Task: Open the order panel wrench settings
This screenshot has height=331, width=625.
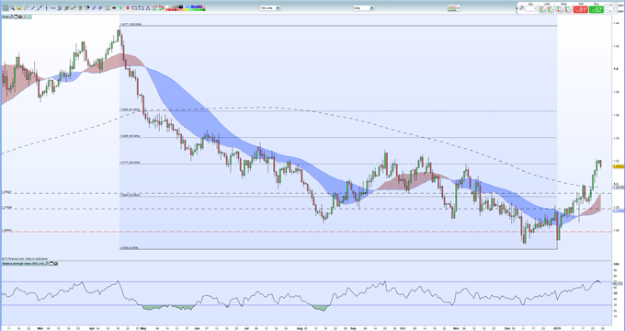Action: tap(521, 8)
